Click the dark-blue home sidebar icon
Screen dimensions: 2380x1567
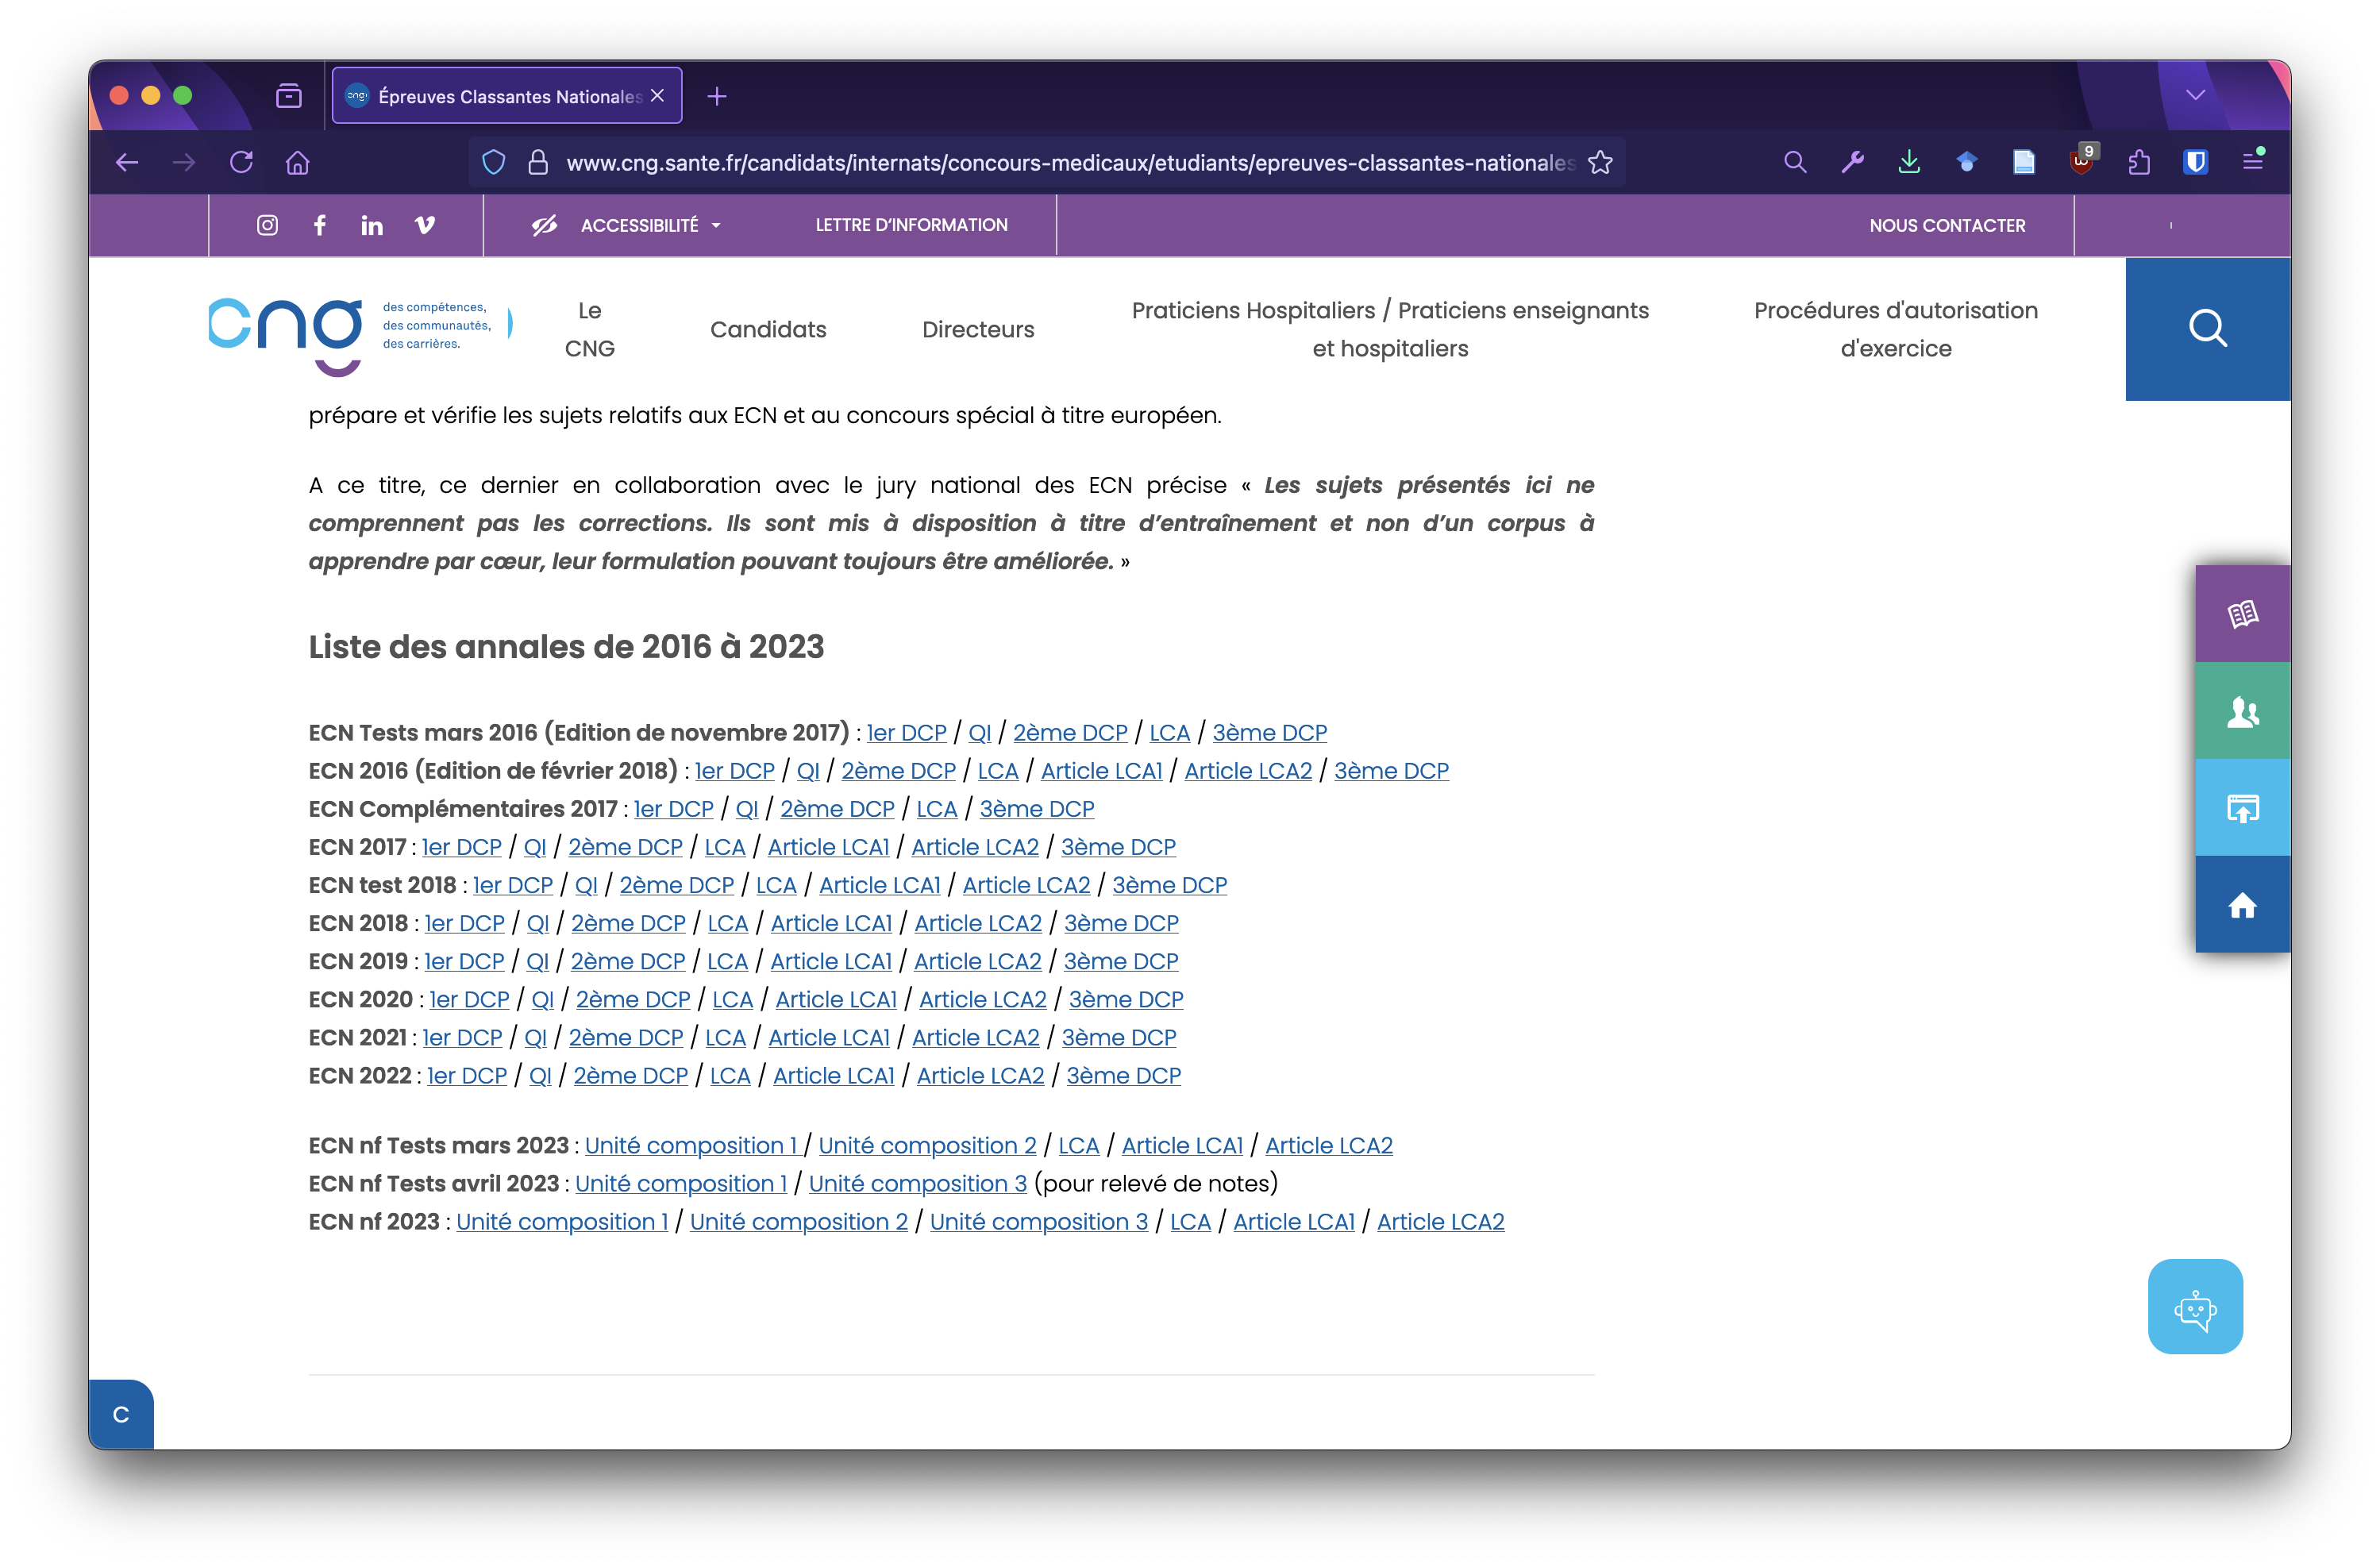[2242, 905]
